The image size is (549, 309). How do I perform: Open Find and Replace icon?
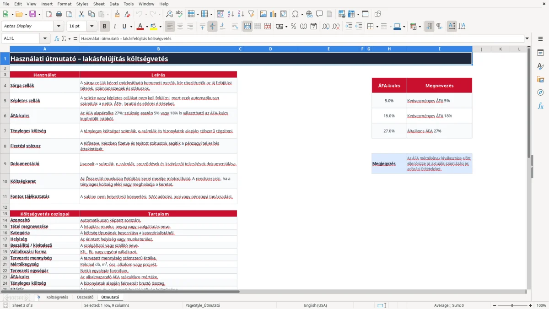169,14
